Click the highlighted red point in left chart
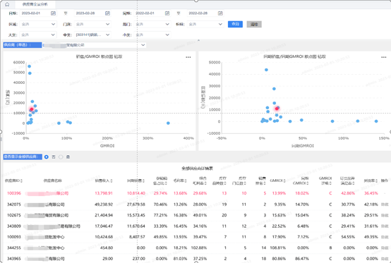The image size is (391, 263). pyautogui.click(x=32, y=109)
